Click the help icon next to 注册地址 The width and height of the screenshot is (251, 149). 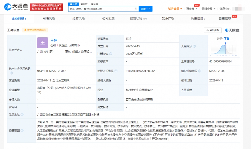point(22,115)
